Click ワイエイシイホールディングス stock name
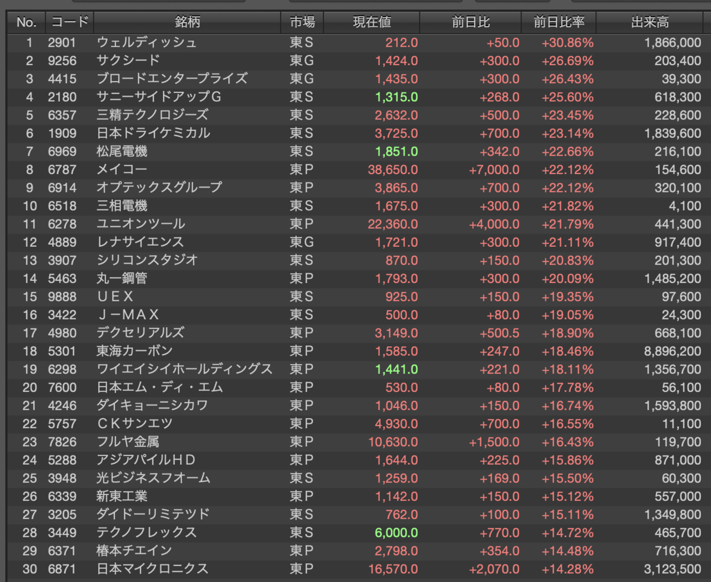The image size is (711, 582). point(184,369)
